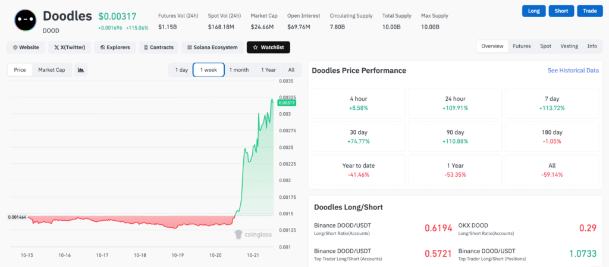
Task: Click the blue Short button
Action: coord(561,11)
